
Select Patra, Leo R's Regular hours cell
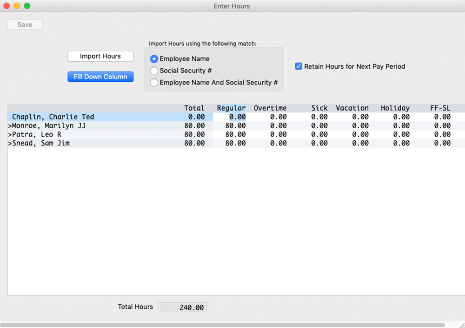[x=231, y=134]
